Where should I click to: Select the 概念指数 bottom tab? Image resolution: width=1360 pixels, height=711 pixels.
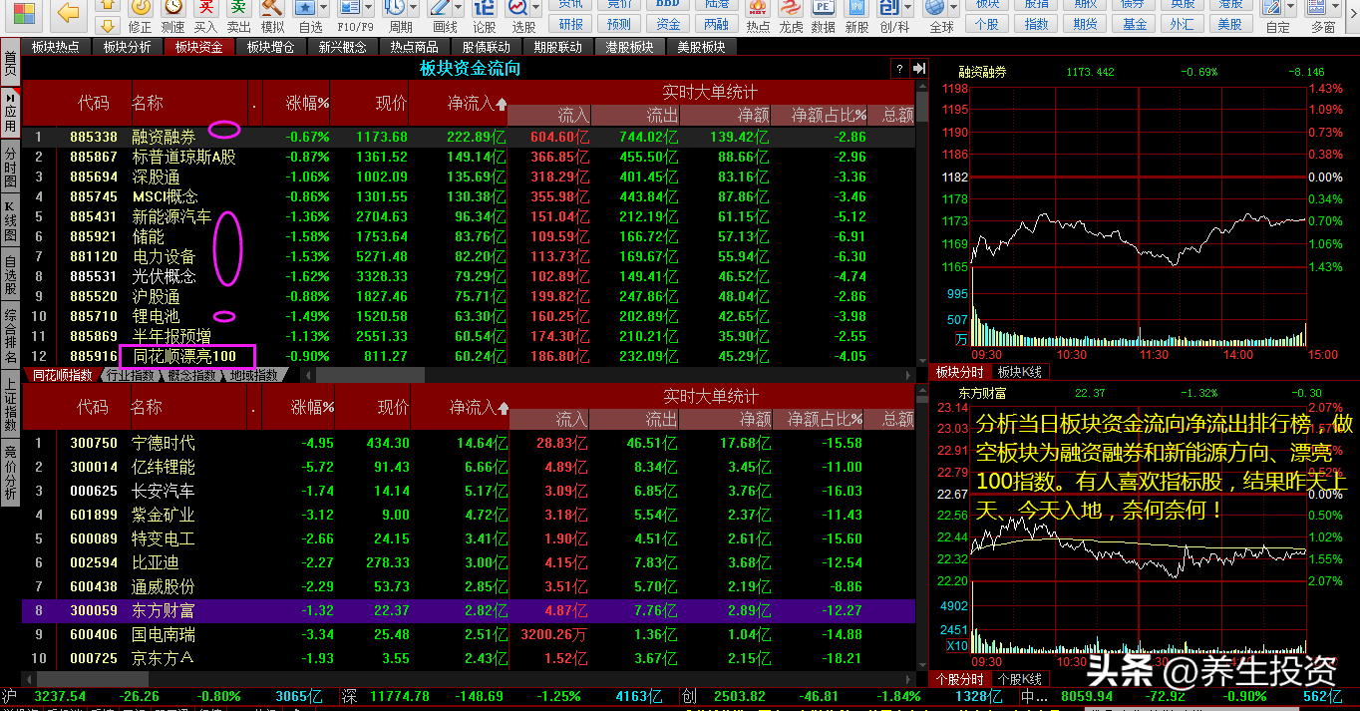(191, 376)
